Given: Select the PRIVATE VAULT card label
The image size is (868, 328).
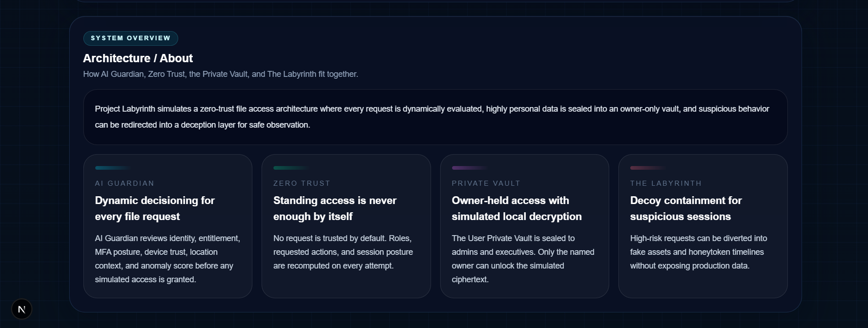Looking at the screenshot, I should [x=486, y=183].
